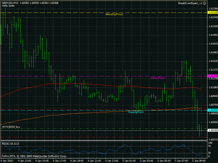Viewport: 218px width, 163px height.
Task: Click the 1.62100 price scale value
Action: (213, 26)
